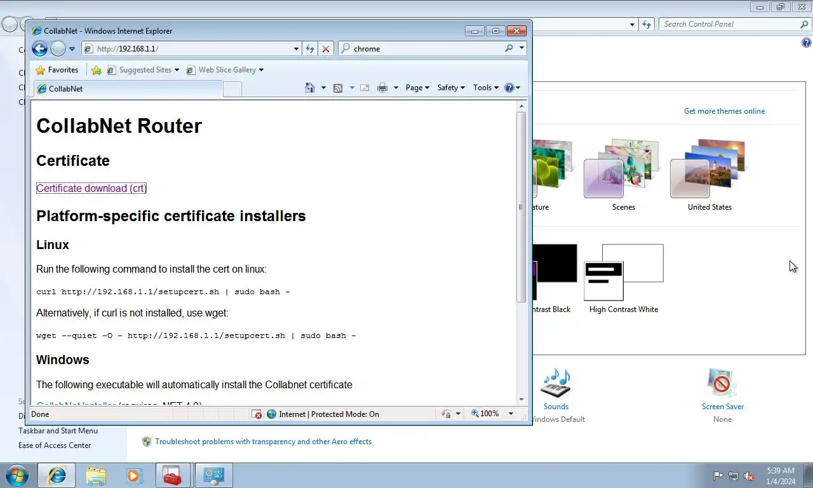Viewport: 813px width, 488px height.
Task: Click IE page scrollbar down arrow
Action: click(521, 399)
